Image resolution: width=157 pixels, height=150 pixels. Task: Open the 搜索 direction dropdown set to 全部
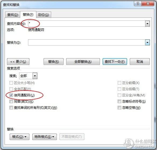pos(28,76)
